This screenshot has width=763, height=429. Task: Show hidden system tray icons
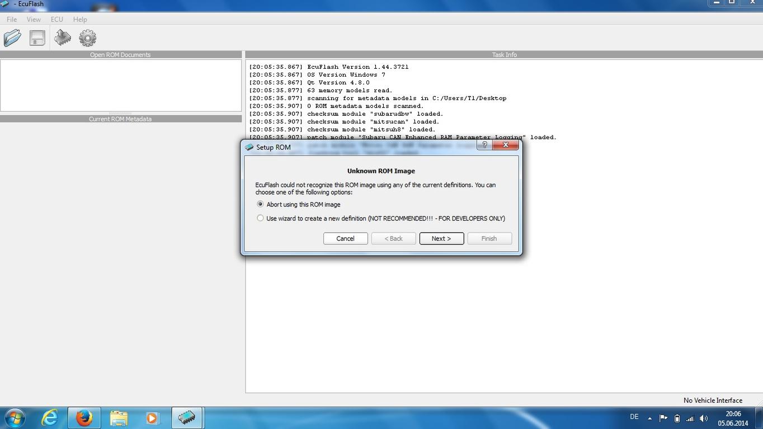[649, 418]
